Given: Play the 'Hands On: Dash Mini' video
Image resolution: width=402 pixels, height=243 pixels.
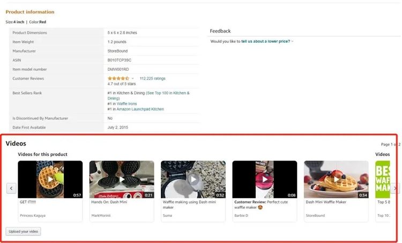Looking at the screenshot, I should 122,179.
